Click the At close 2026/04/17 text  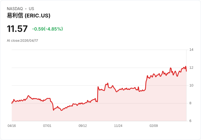tap(22, 41)
